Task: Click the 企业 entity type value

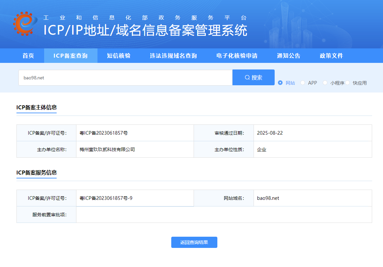Action: click(x=261, y=149)
